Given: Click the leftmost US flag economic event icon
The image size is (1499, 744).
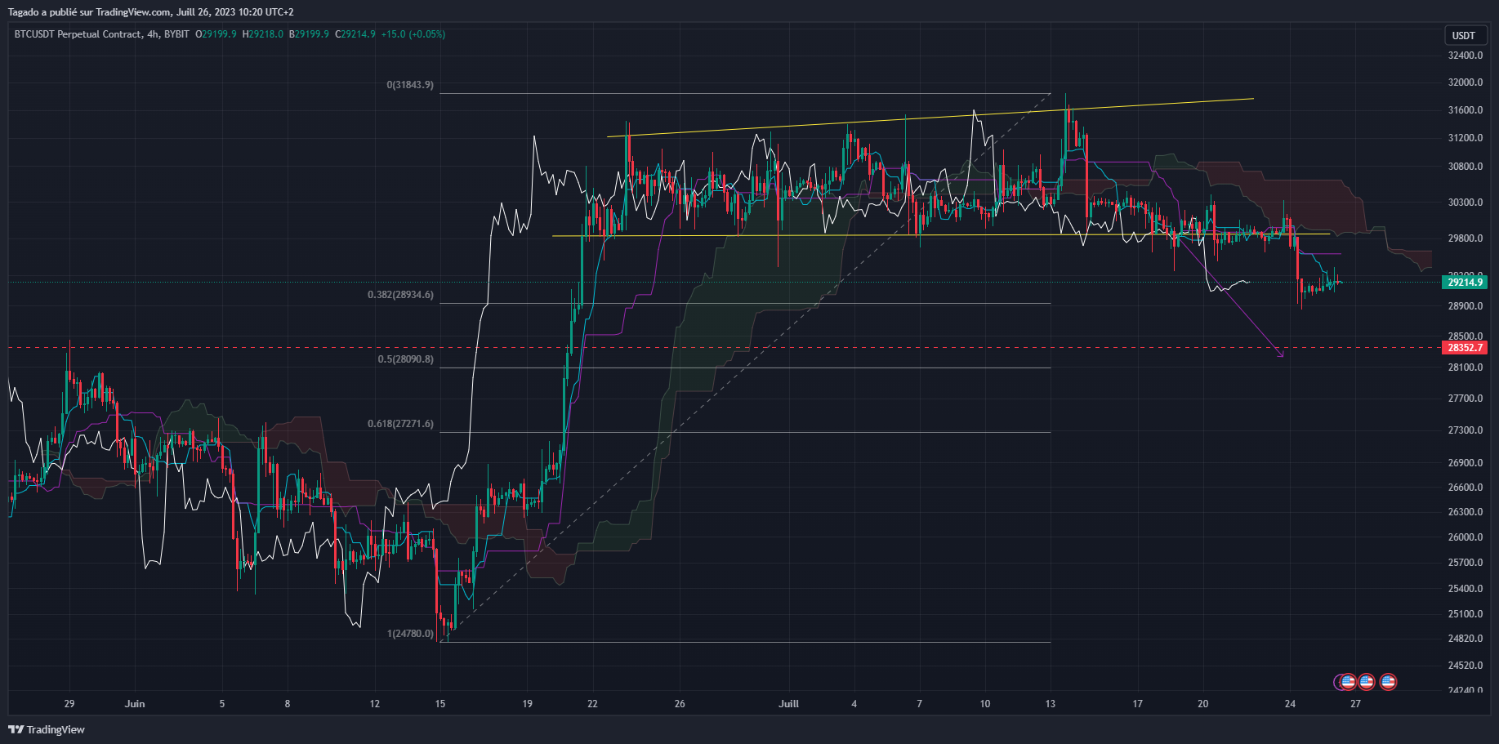Looking at the screenshot, I should pos(1348,682).
